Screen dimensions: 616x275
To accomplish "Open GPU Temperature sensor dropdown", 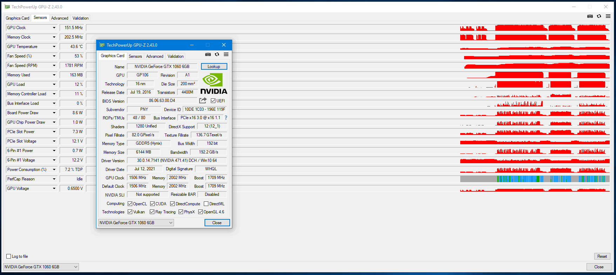I will pos(54,47).
